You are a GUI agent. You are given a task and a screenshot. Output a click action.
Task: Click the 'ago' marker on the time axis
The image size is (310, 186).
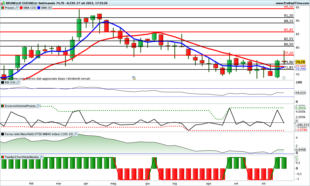click(209, 183)
